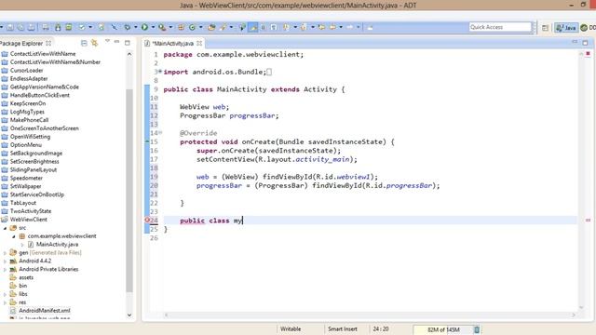Toggle Link with Editor in Package Explorer
Image resolution: width=596 pixels, height=335 pixels.
(95, 43)
